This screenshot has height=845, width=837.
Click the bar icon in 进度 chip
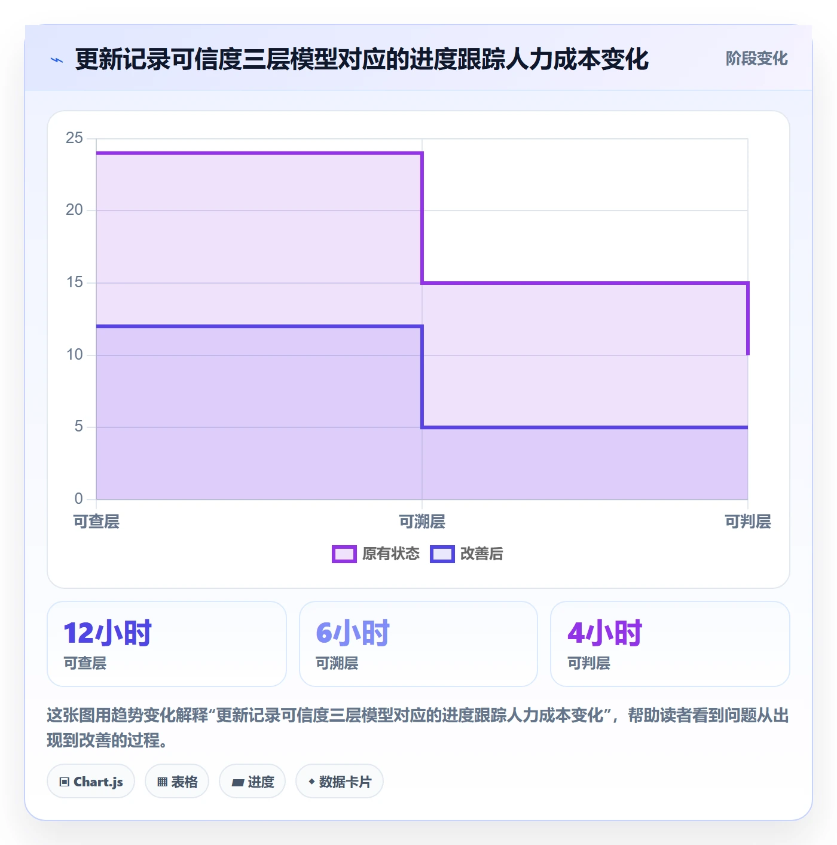click(x=238, y=782)
